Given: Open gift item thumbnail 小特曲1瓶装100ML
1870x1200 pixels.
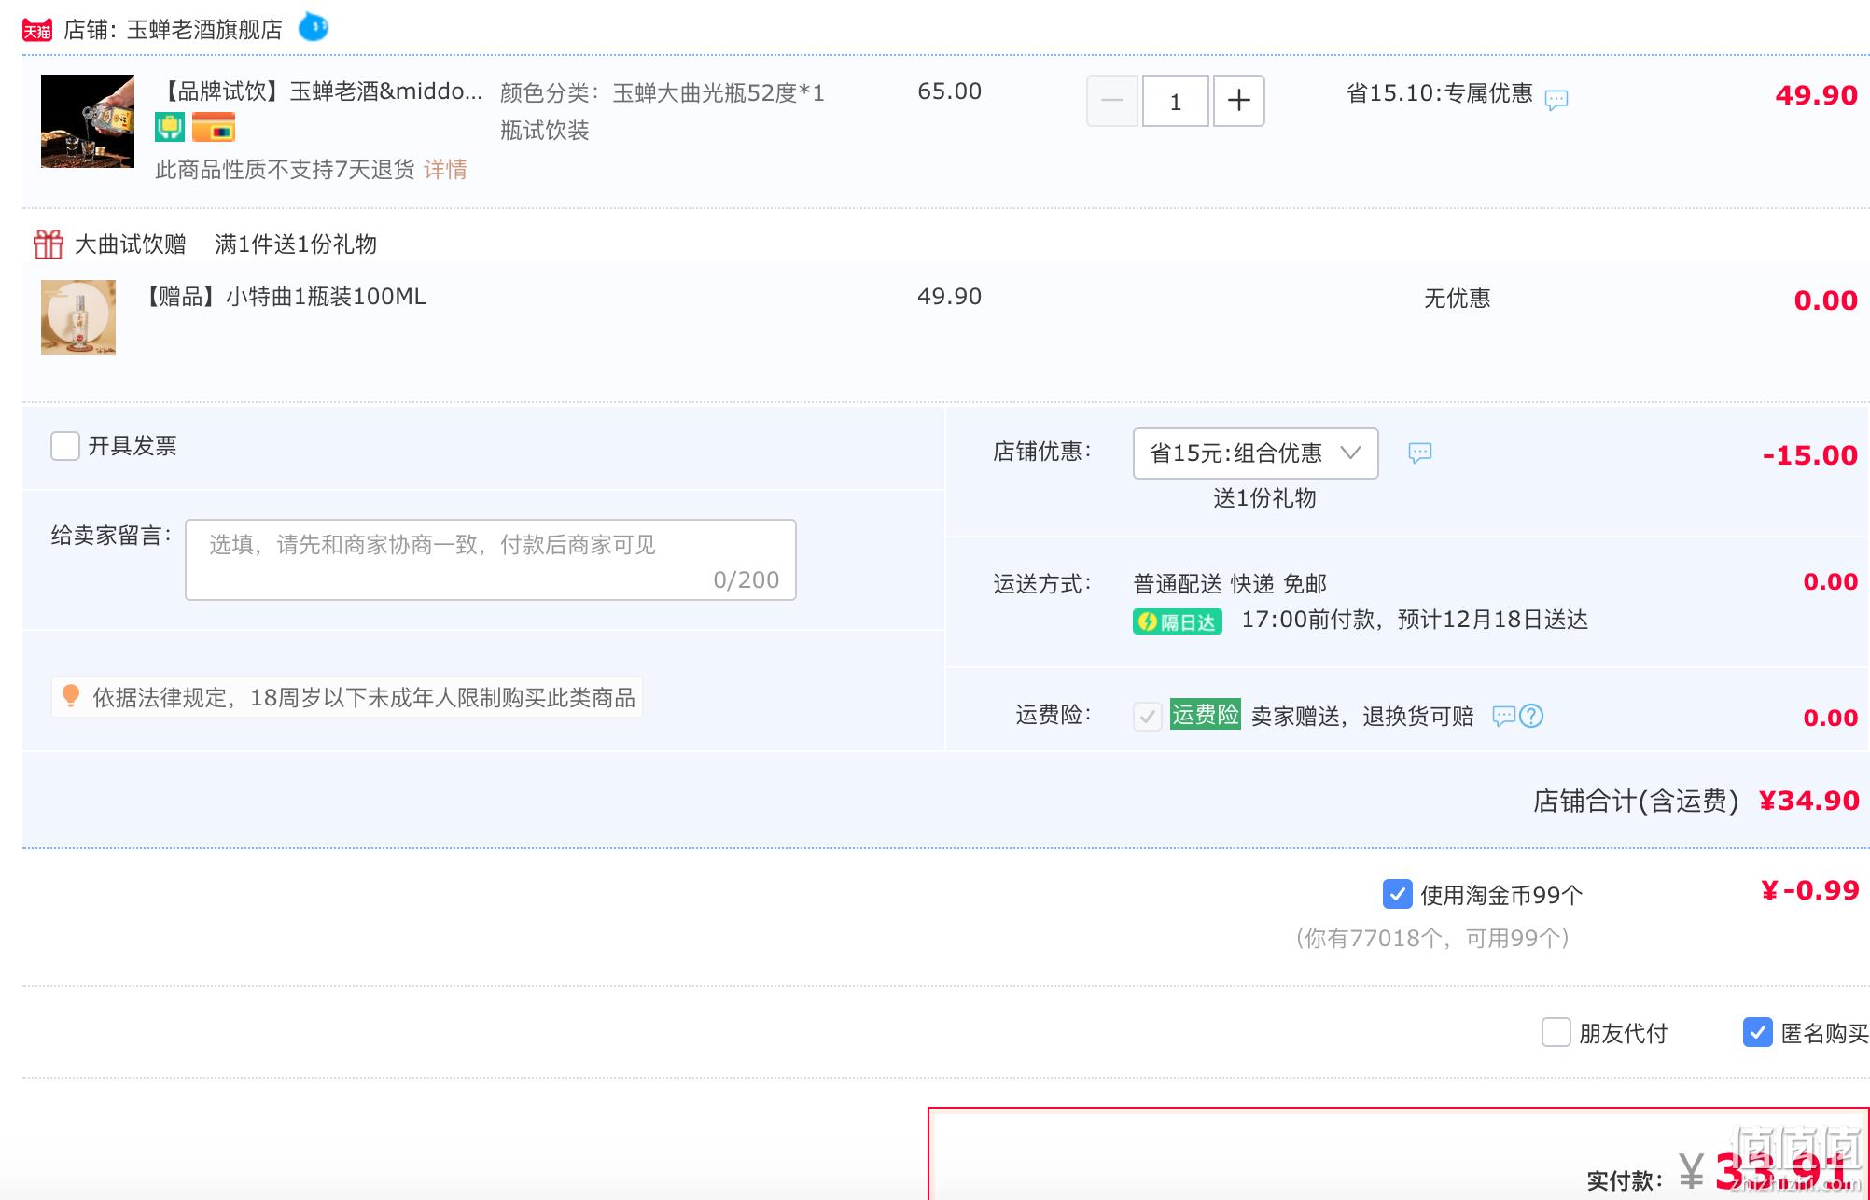Looking at the screenshot, I should 78,317.
